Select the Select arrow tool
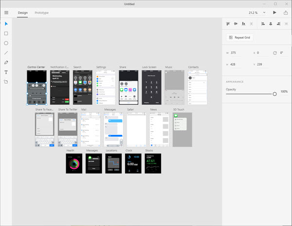This screenshot has height=226, width=292. [6, 24]
